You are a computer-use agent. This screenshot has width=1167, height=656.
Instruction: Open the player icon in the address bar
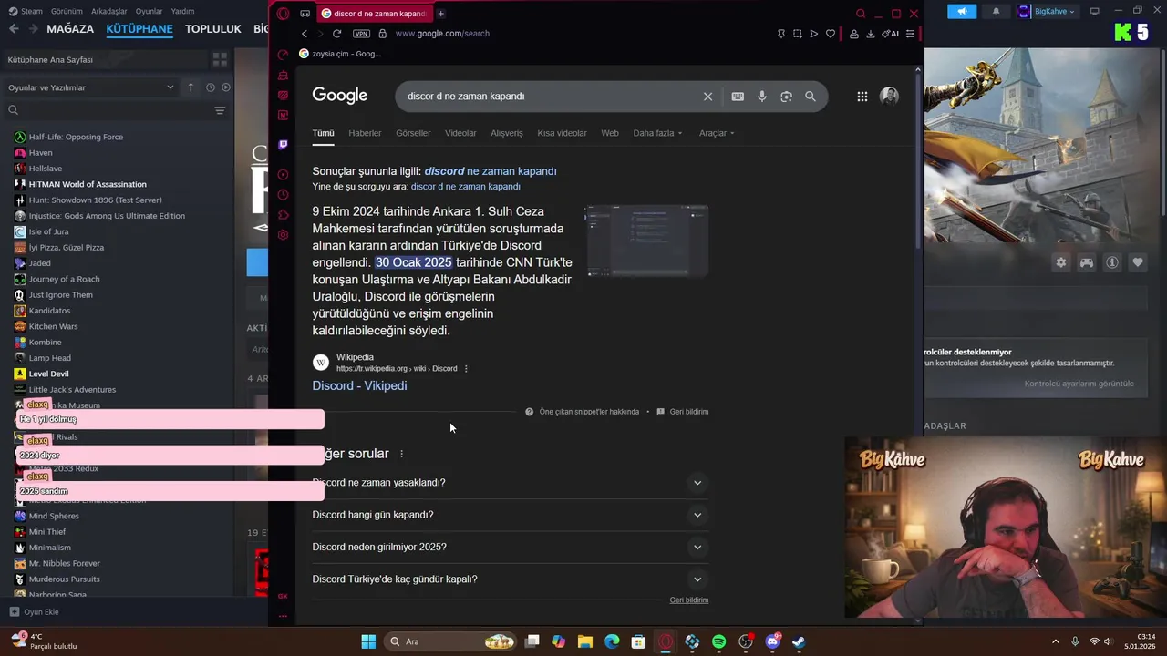click(x=813, y=34)
